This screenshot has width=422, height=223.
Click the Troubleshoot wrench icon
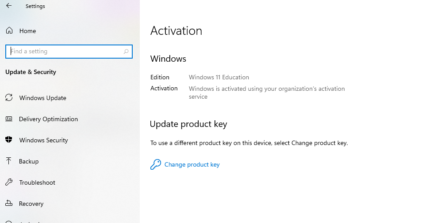9,182
